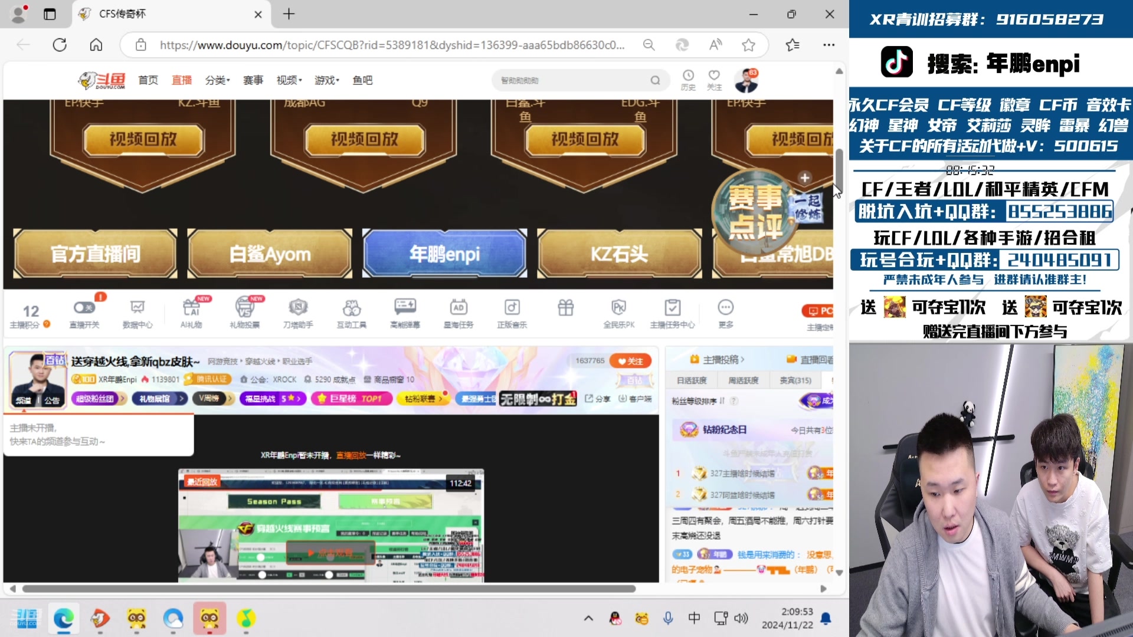Image resolution: width=1133 pixels, height=637 pixels.
Task: Click the search magnifier in Douyu search box
Action: 655,80
